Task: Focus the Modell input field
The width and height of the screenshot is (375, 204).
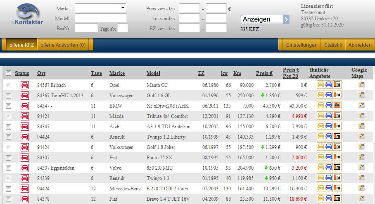Action: [101, 18]
